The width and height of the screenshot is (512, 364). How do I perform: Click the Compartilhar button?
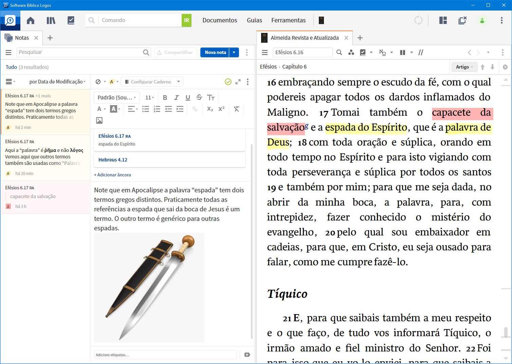coord(175,52)
